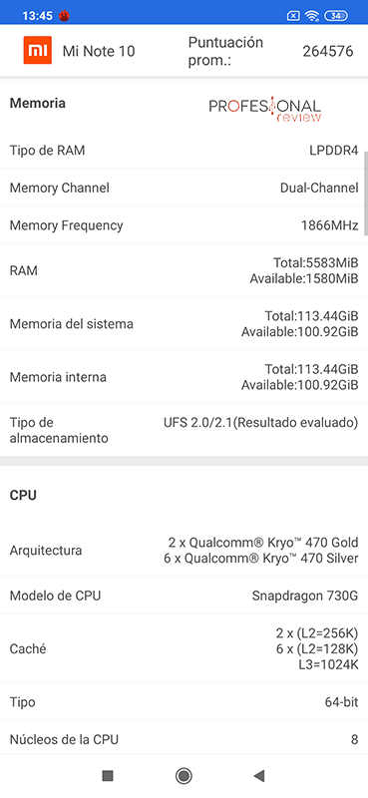Screen dimensions: 368x798
Task: Tap the square recent apps button
Action: click(108, 775)
